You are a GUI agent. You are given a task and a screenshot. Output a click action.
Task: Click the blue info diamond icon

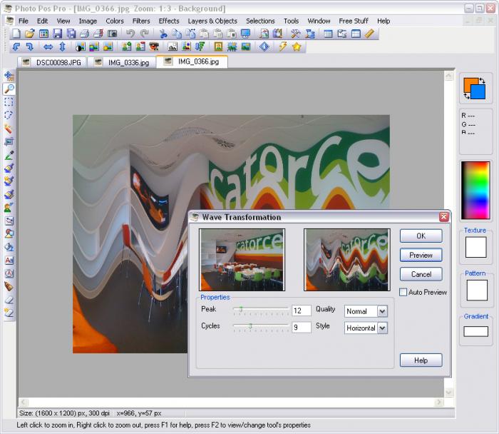pos(264,47)
